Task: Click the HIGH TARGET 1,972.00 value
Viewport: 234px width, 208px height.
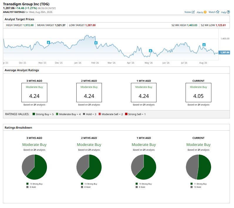Action: tap(28, 25)
